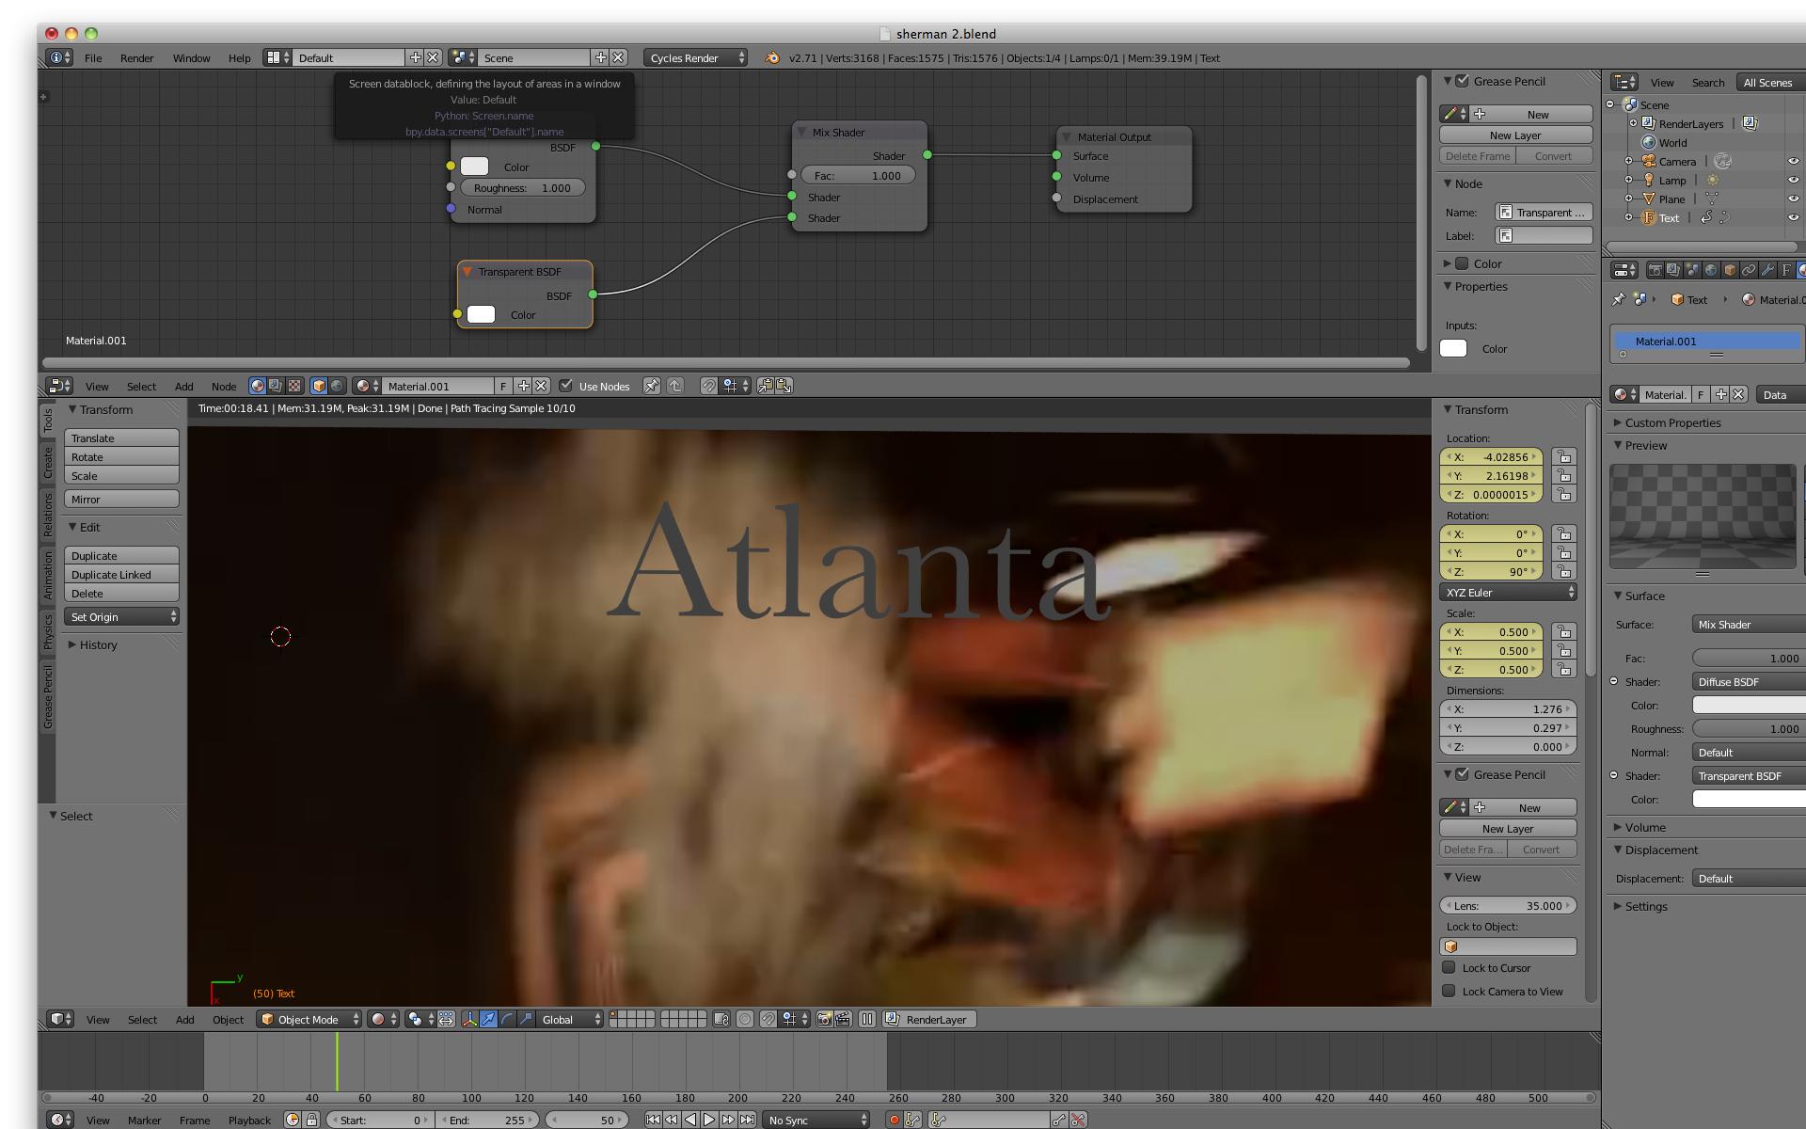The width and height of the screenshot is (1806, 1129).
Task: Click automatic keyframe record button
Action: coord(894,1120)
